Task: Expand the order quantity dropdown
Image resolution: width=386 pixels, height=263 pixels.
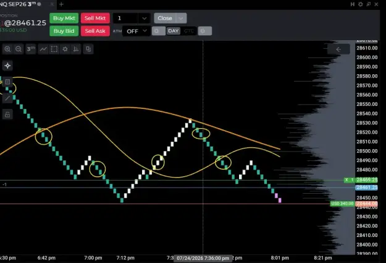Action: (x=145, y=19)
